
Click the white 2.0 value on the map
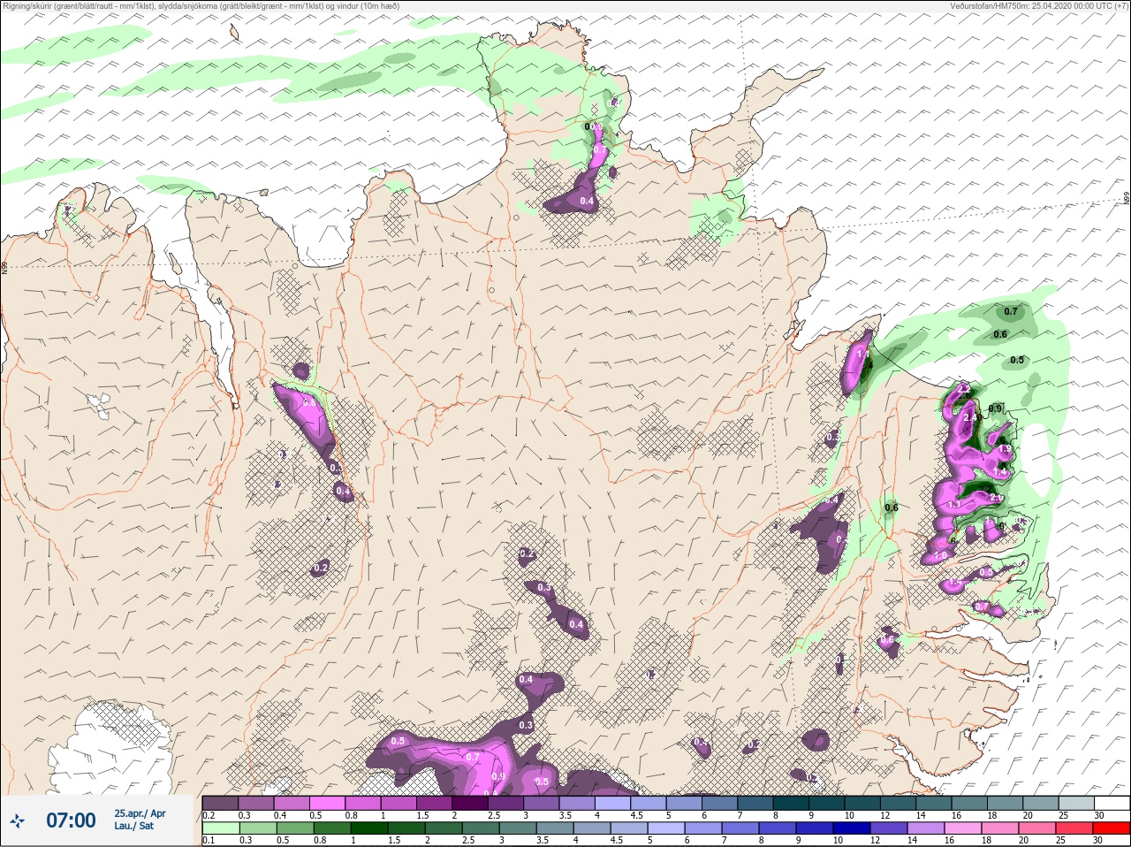click(x=997, y=498)
